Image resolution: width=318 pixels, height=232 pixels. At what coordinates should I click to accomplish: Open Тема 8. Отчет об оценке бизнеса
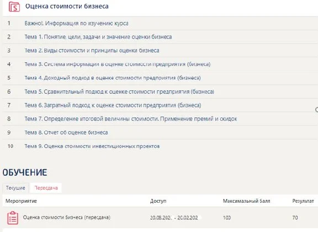pyautogui.click(x=66, y=132)
